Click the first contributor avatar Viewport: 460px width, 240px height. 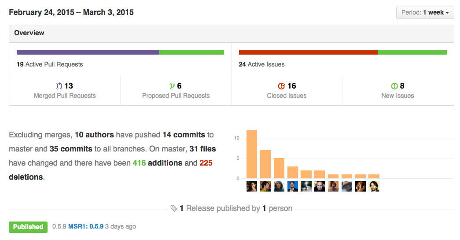(252, 186)
